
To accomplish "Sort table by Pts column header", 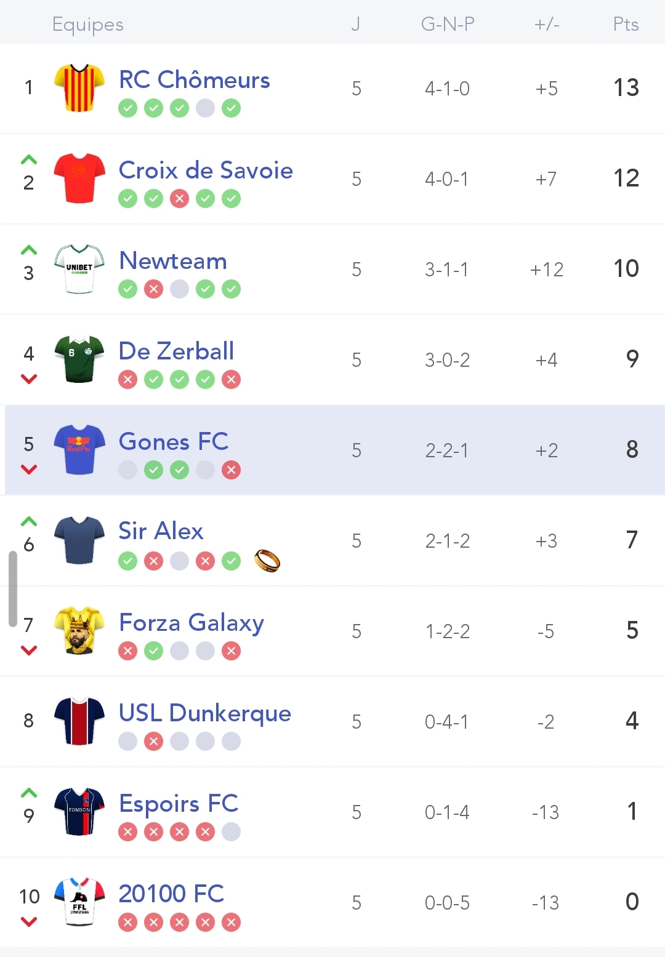I will 626,24.
